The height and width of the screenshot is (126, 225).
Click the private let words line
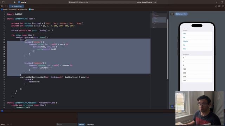pyautogui.click(x=47, y=23)
